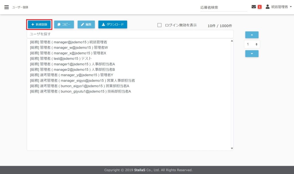Enable ログイン無効を表示 checkbox
The image size is (294, 174).
(160, 25)
